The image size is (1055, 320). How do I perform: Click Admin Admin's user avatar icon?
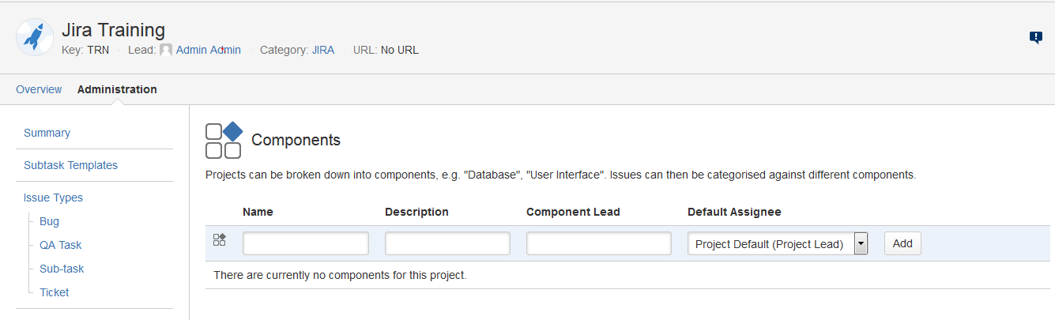click(166, 50)
